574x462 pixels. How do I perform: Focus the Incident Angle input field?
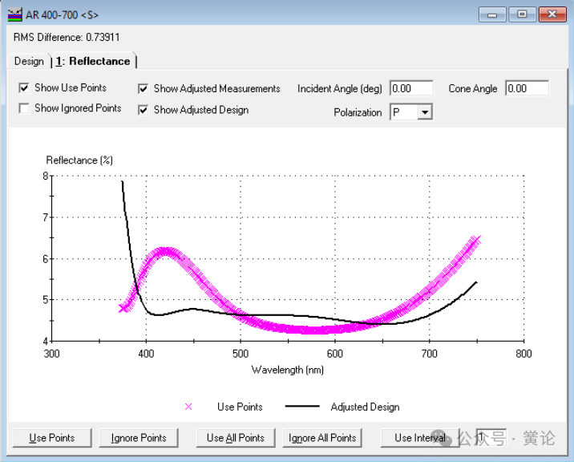click(x=411, y=88)
